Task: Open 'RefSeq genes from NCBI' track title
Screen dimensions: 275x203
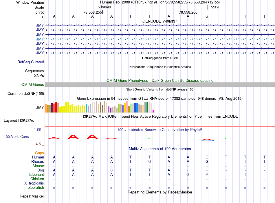Action: click(x=160, y=58)
